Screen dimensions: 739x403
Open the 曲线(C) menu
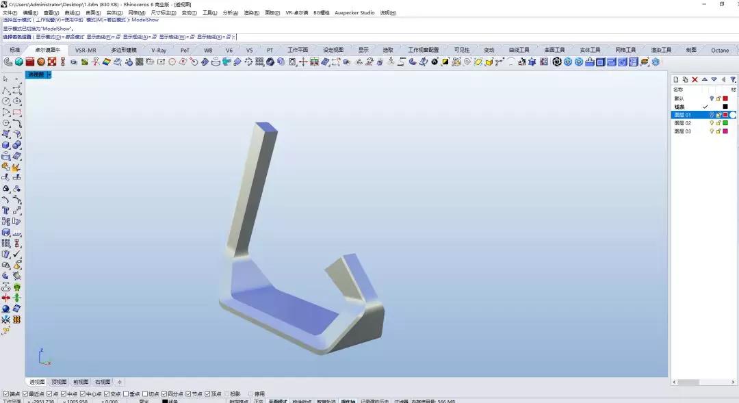[72, 13]
